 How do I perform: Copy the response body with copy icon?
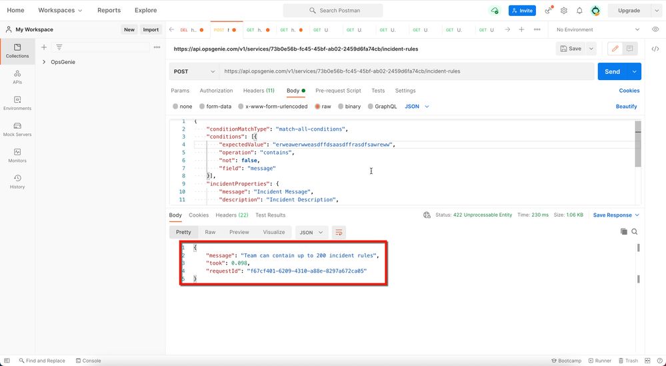pyautogui.click(x=623, y=232)
